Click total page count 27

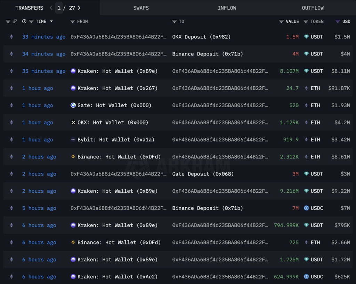click(x=72, y=8)
